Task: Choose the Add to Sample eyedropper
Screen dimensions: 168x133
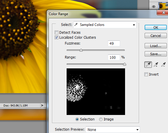Action: point(156,65)
